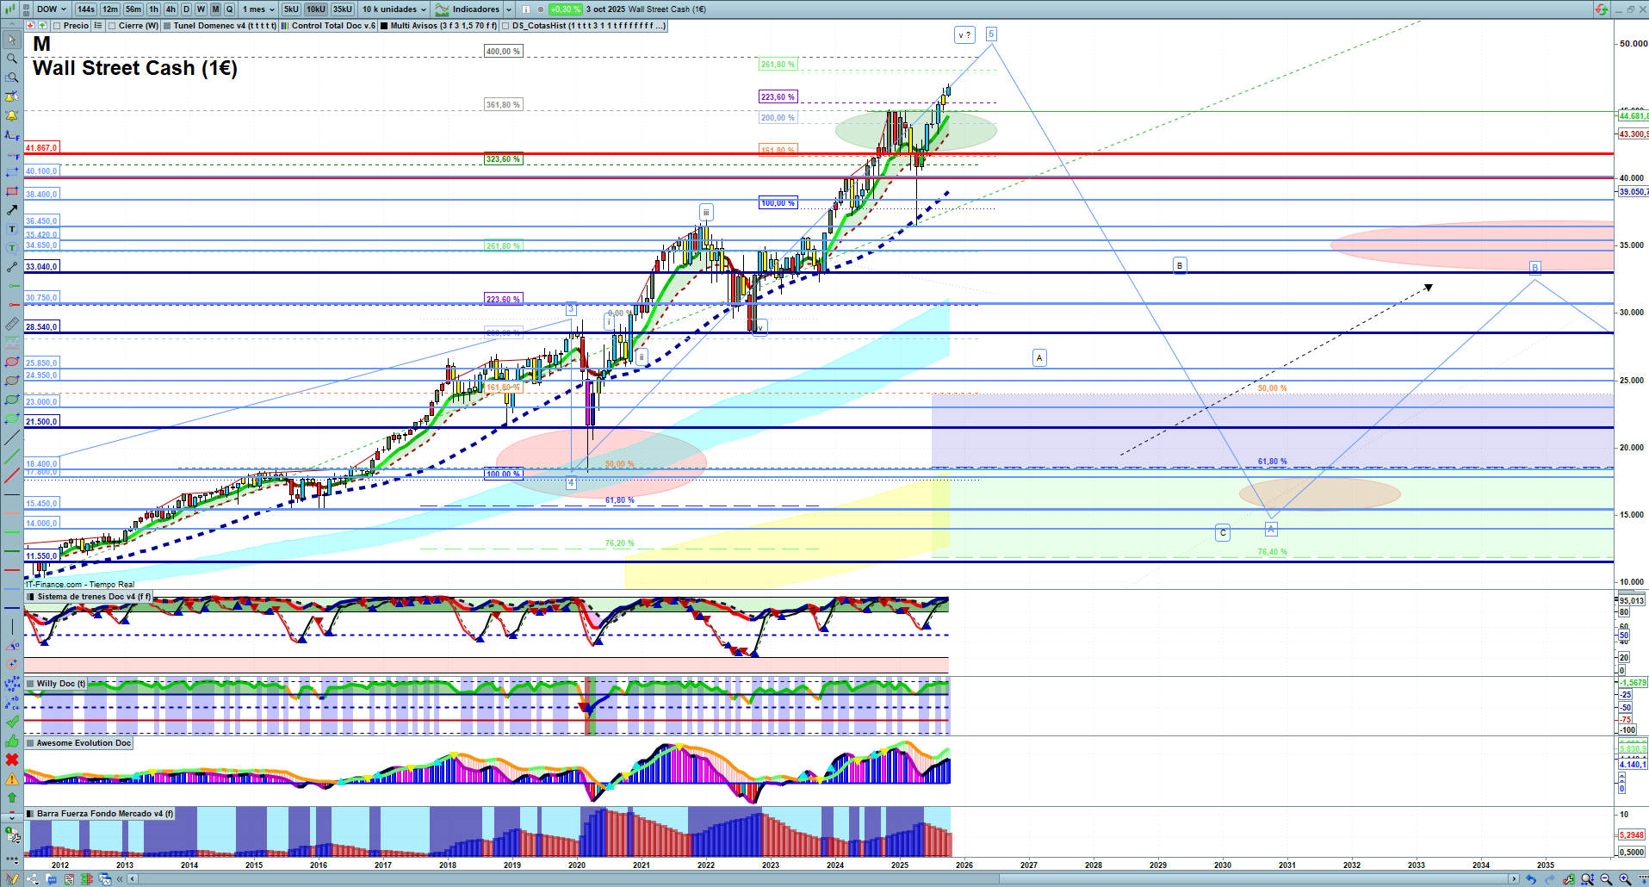The height and width of the screenshot is (887, 1649).
Task: Choose the red rectangle drawing tool
Action: tap(12, 191)
